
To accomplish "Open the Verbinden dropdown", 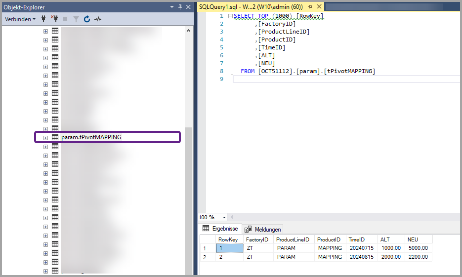I will pyautogui.click(x=20, y=19).
